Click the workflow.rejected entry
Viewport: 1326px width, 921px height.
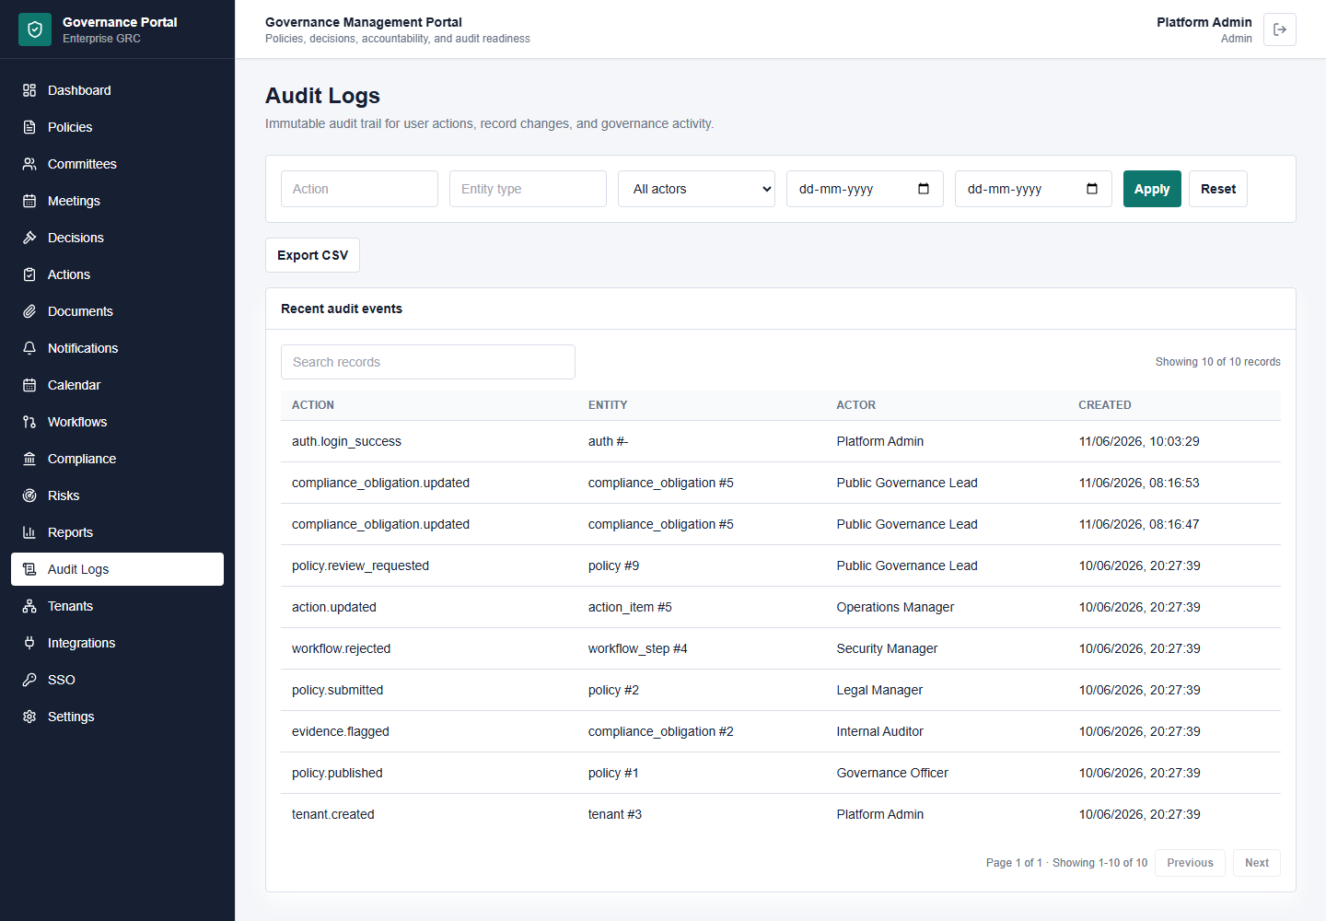(x=341, y=648)
